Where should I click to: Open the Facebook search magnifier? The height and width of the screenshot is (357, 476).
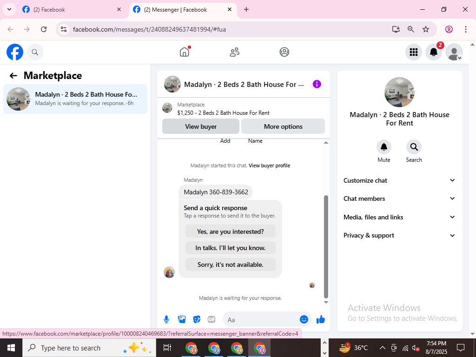(x=35, y=52)
